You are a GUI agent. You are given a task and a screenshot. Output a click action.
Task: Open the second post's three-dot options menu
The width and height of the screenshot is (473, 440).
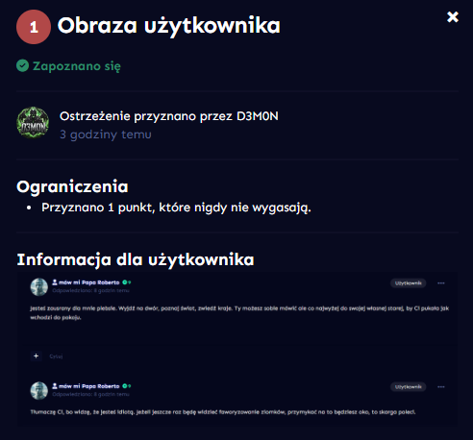(441, 387)
